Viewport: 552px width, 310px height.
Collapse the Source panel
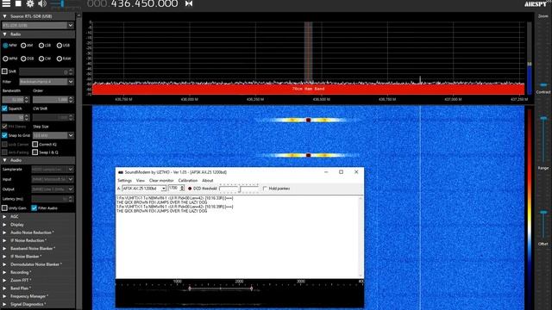4,16
